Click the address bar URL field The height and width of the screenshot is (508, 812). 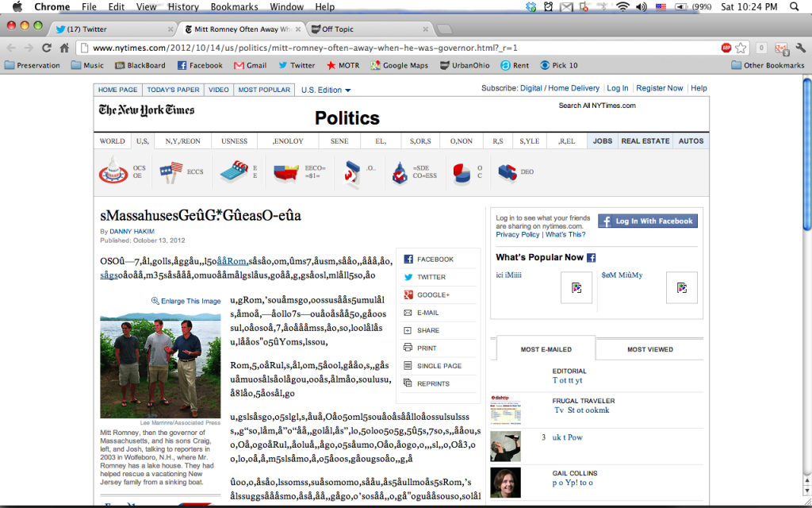pyautogui.click(x=404, y=48)
